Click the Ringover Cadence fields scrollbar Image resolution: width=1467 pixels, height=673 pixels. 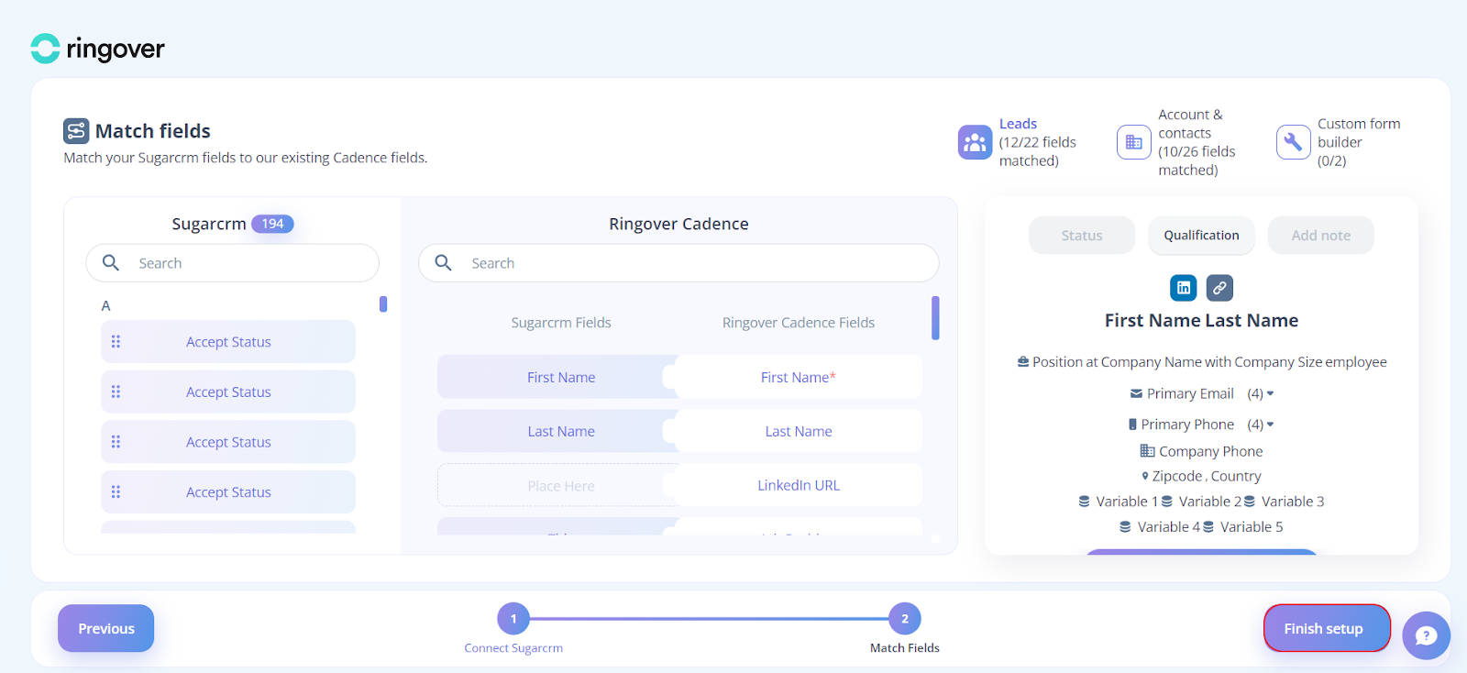[x=935, y=318]
